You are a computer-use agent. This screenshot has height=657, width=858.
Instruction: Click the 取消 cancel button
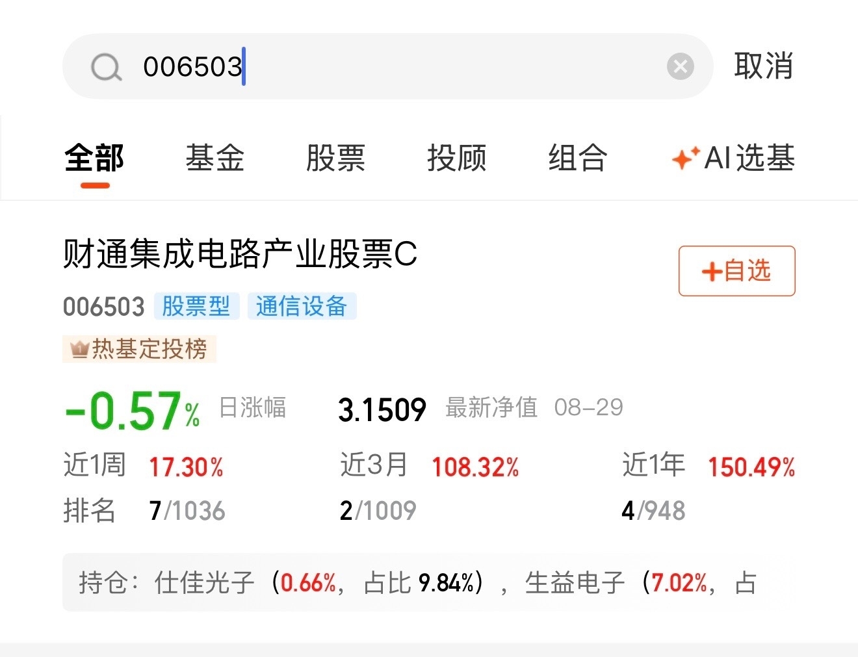pyautogui.click(x=764, y=66)
